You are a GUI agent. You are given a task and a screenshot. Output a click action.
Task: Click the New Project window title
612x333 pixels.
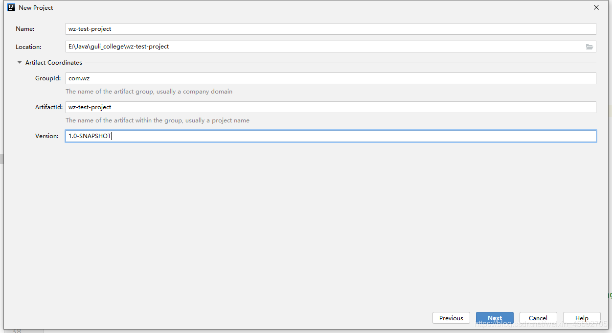coord(36,8)
